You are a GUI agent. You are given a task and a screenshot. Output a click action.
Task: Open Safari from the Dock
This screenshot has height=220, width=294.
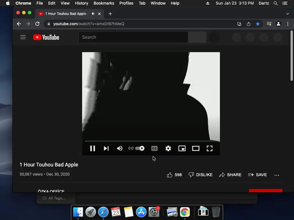[x=103, y=212]
